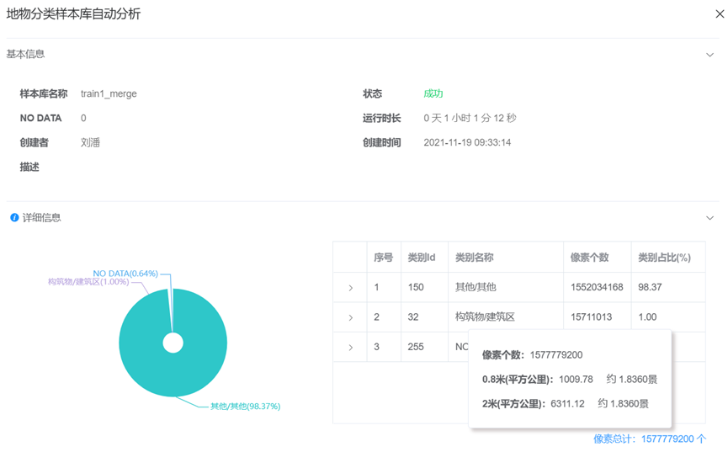The height and width of the screenshot is (452, 728).
Task: Collapse the 详细信息 section chevron
Action: coord(709,218)
